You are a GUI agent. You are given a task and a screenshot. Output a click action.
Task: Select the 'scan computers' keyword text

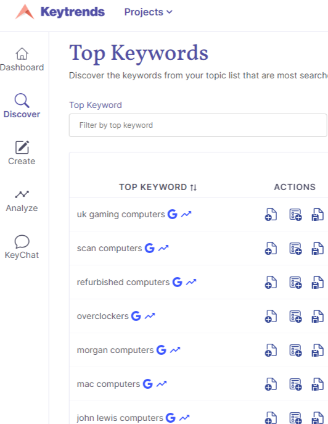[109, 248]
